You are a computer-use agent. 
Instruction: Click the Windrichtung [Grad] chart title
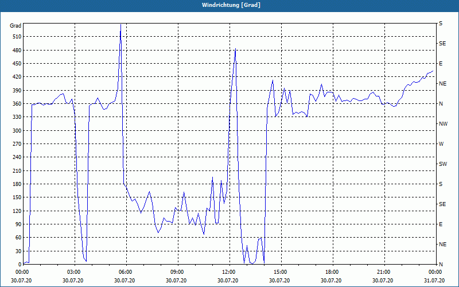[231, 5]
